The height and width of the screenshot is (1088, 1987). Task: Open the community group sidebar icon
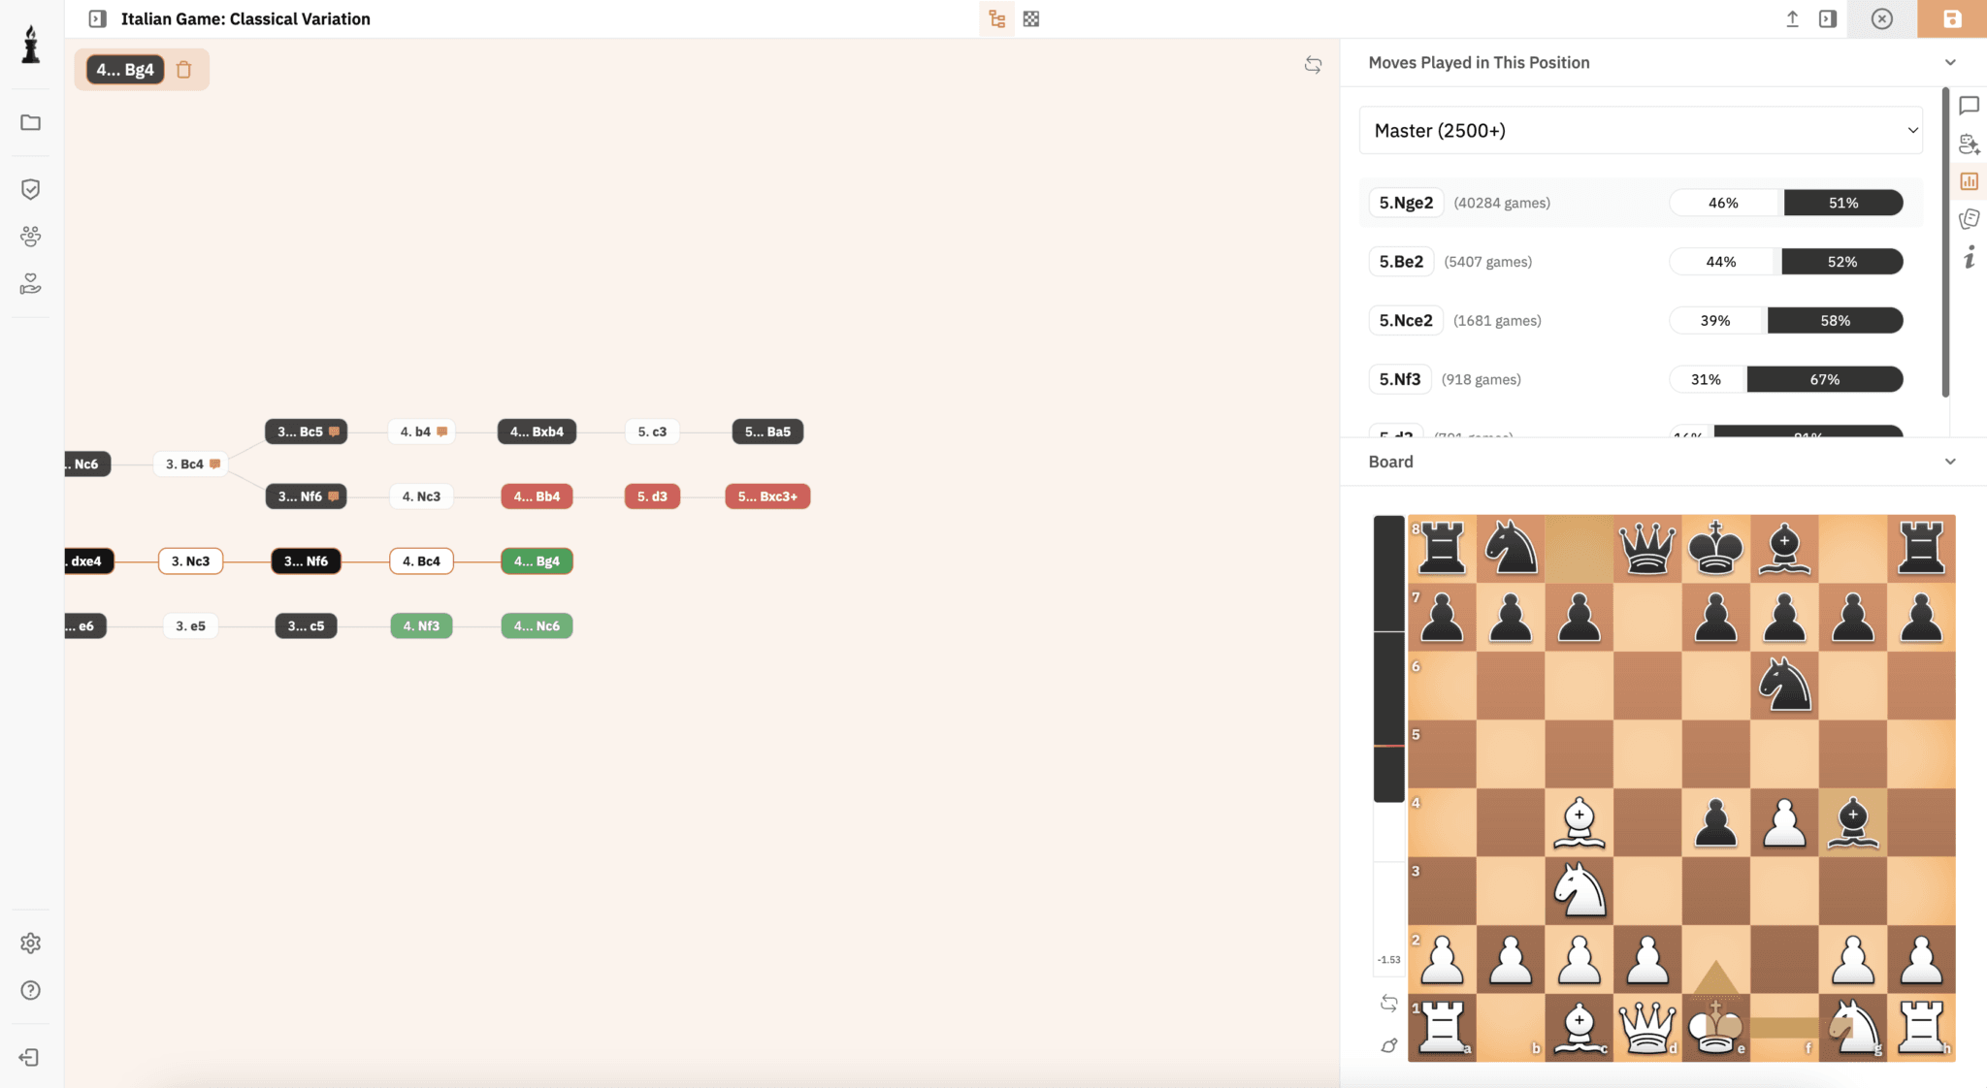tap(31, 236)
